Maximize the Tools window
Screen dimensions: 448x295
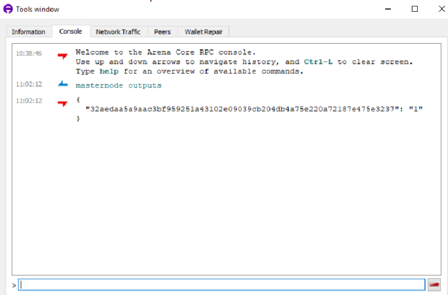click(x=415, y=9)
